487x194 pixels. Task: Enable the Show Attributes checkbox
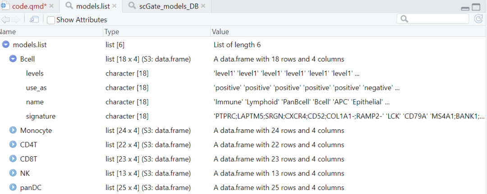tap(51, 20)
